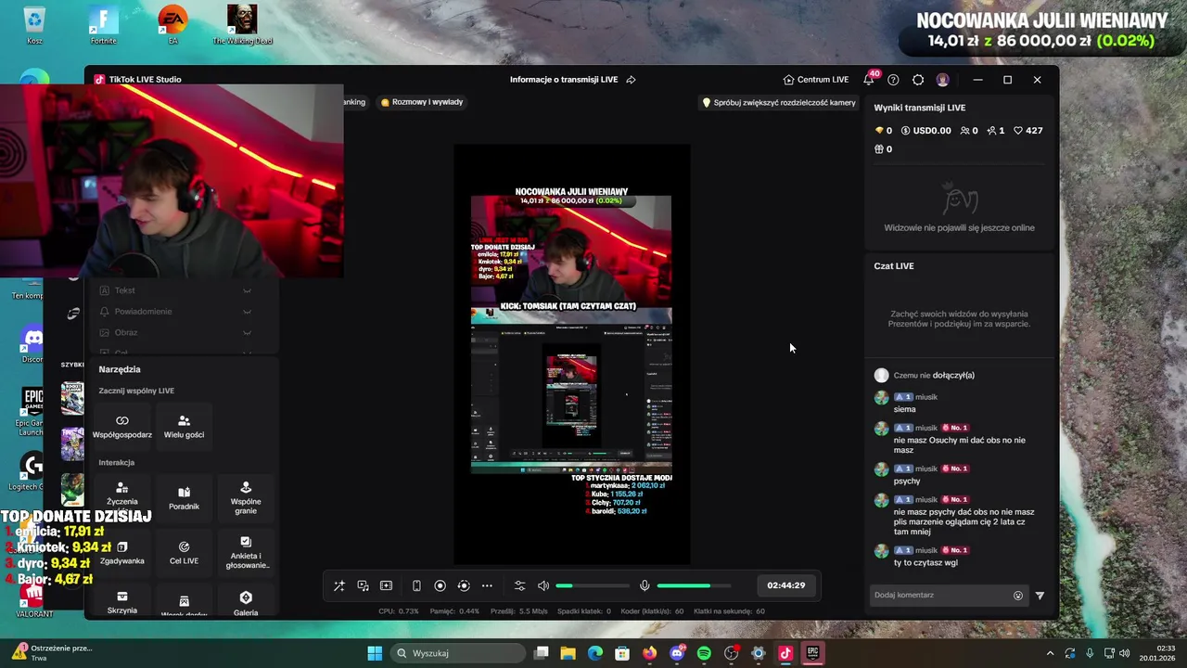Open the profile avatar menu
The width and height of the screenshot is (1187, 668).
(943, 80)
